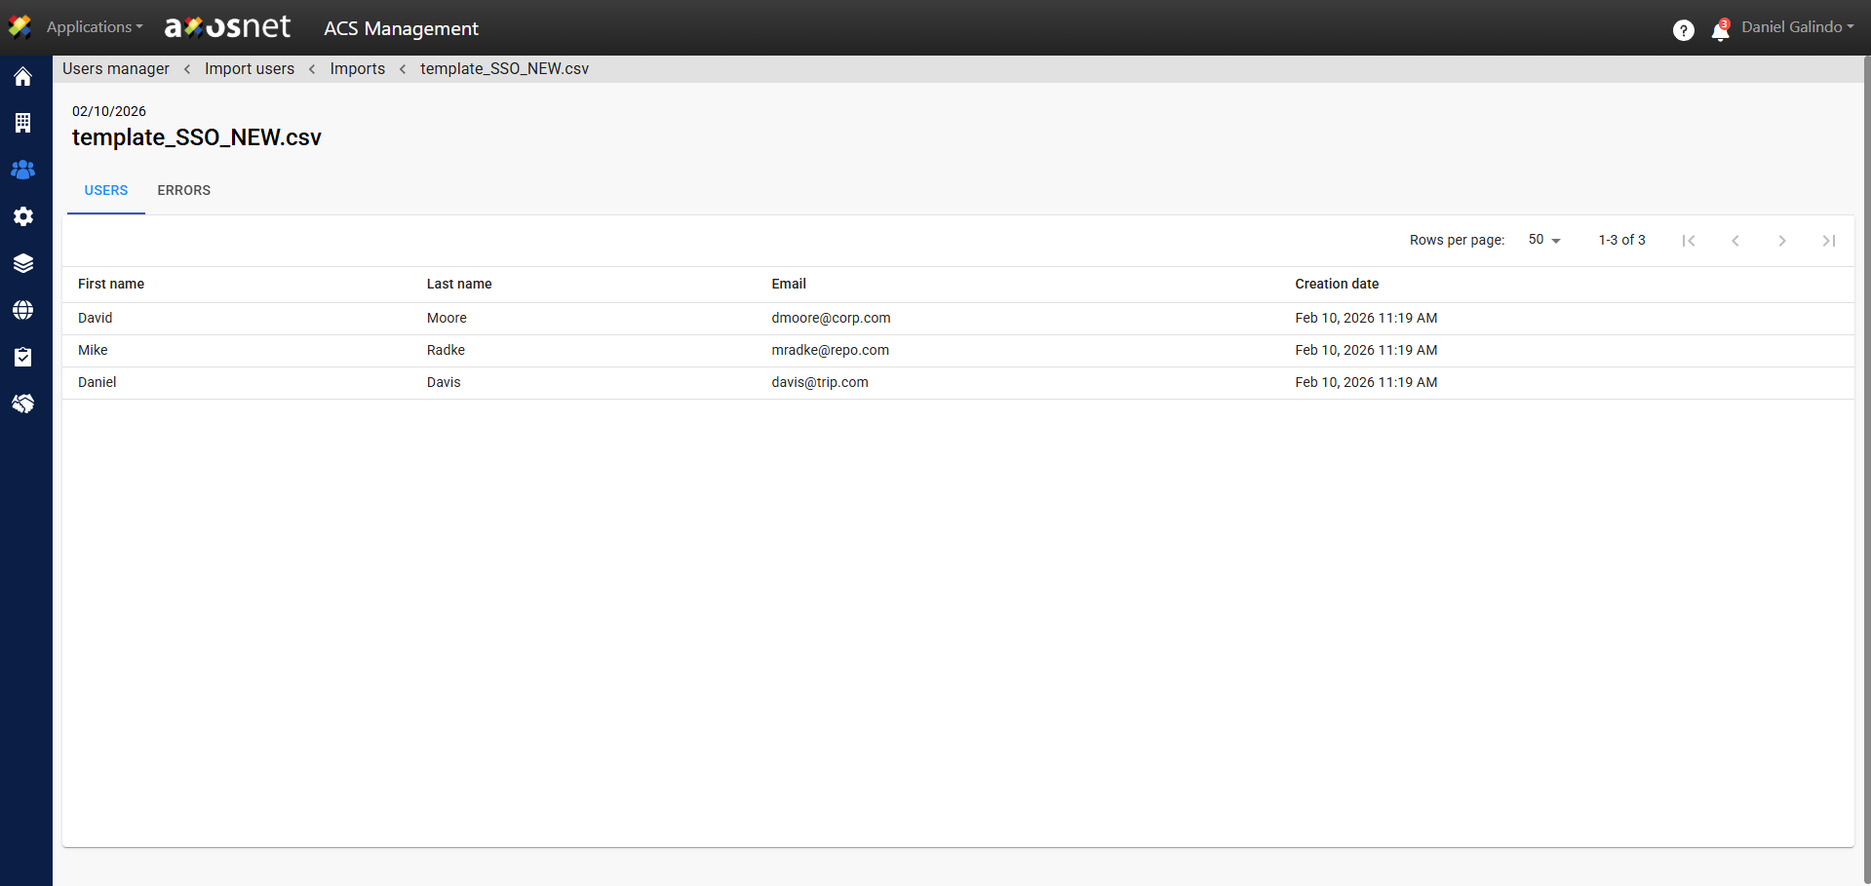Open the handshake sidebar icon

click(23, 404)
